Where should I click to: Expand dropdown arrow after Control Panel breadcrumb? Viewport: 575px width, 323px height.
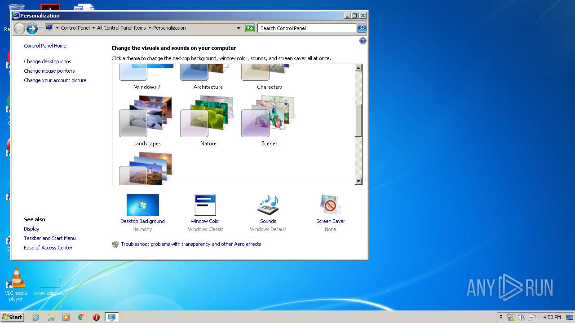[x=93, y=28]
